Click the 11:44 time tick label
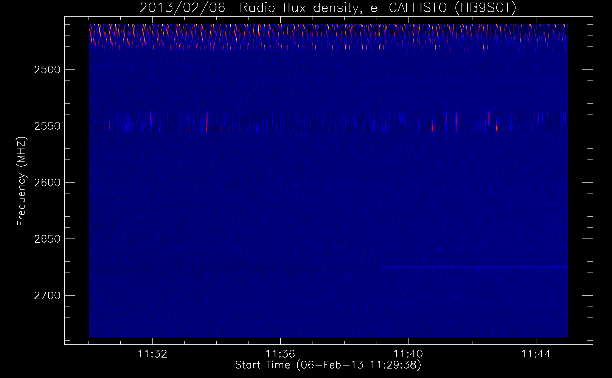 [536, 354]
